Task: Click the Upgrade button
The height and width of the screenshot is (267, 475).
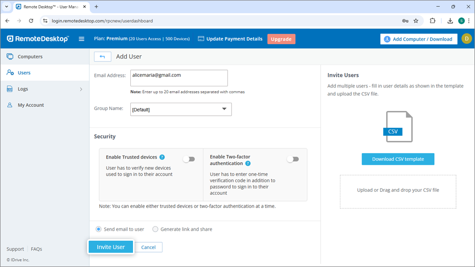Action: tap(281, 39)
